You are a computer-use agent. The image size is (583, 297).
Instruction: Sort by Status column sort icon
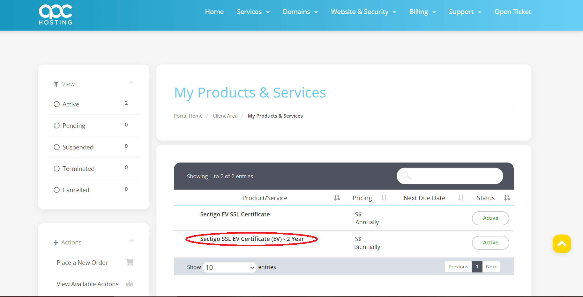(507, 198)
